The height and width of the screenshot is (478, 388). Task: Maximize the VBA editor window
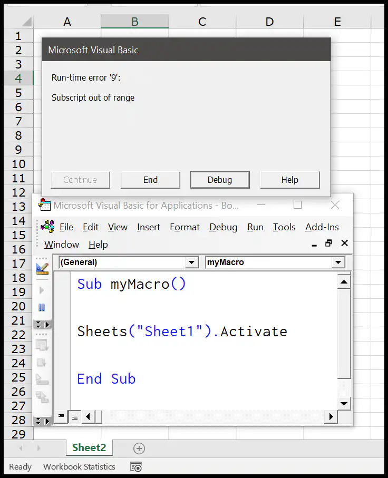297,205
